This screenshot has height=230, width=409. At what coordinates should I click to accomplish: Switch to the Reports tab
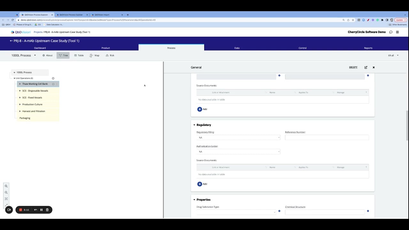coord(368,48)
